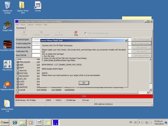
Task: Open Digimon World 2003 folder icon
Action: 23,8
